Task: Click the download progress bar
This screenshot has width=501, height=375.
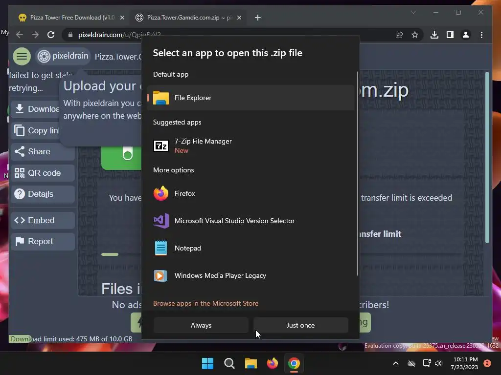Action: [x=110, y=254]
